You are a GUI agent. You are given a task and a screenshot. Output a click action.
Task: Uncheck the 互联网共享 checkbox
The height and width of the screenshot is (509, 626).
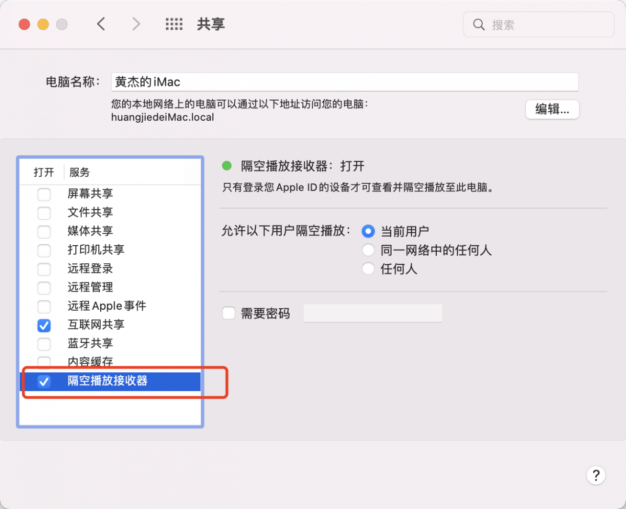(44, 325)
